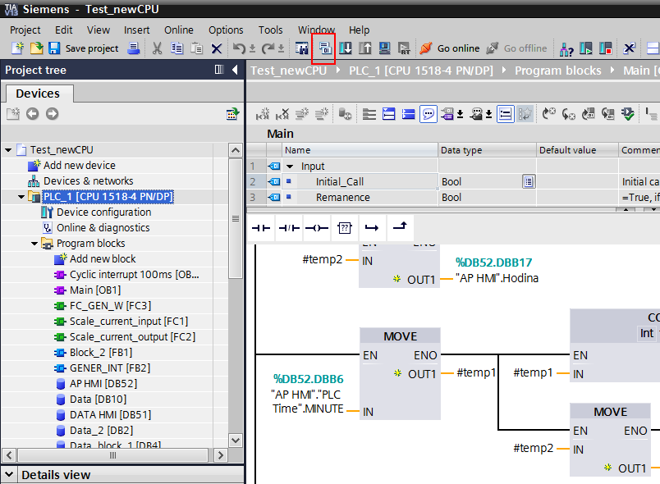Open the Options menu
Viewport: 660px width, 484px height.
[x=226, y=30]
